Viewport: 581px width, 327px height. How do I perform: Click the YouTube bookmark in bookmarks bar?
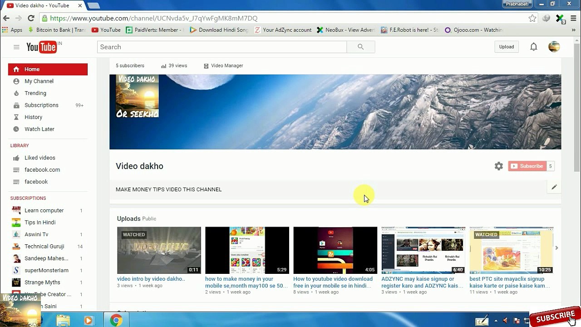[106, 30]
